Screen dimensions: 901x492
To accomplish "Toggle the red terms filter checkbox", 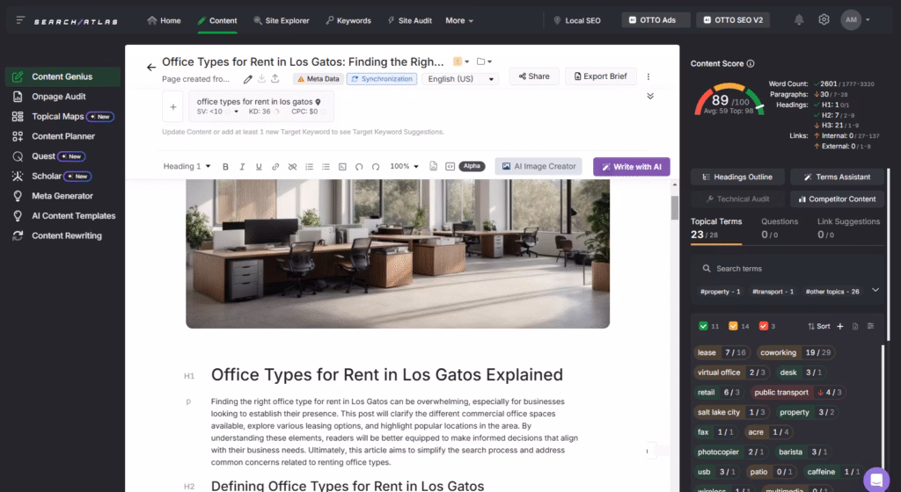I will pyautogui.click(x=763, y=326).
